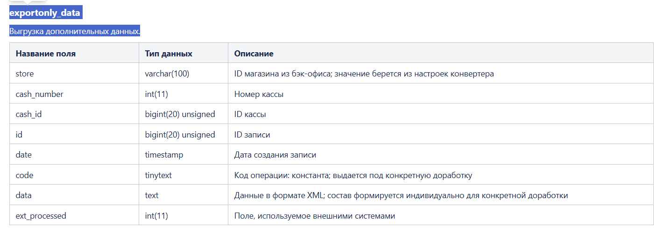Click the 'Номер кассы' description cell
This screenshot has width=664, height=234.
[x=259, y=94]
